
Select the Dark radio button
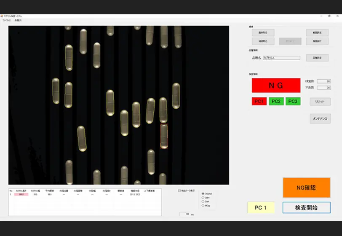203,201
